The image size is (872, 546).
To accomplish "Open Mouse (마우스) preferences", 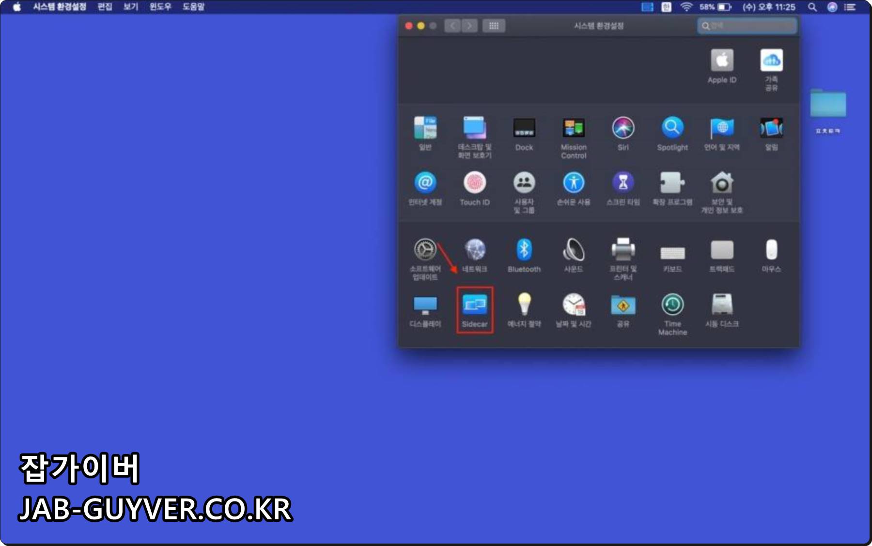I will click(x=771, y=256).
